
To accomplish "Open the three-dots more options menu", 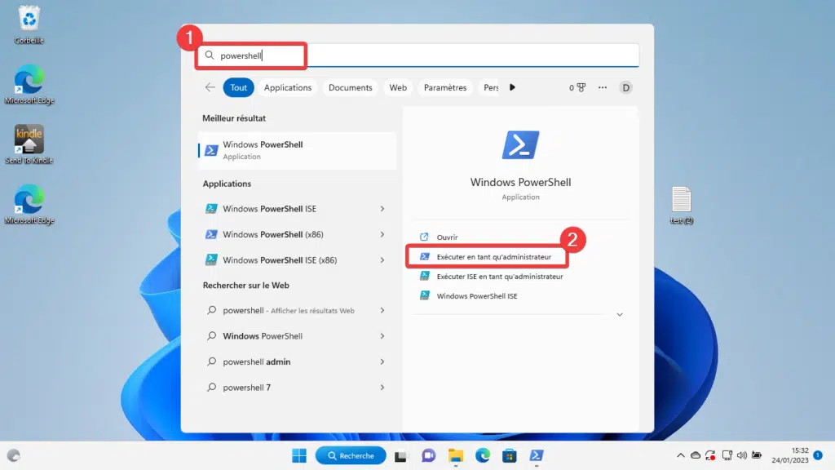I will click(x=603, y=87).
